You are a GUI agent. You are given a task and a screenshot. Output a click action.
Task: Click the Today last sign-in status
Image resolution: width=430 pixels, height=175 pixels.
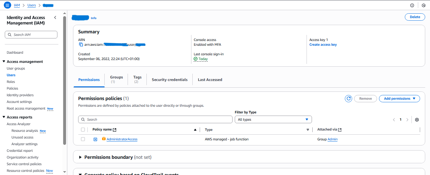201,59
